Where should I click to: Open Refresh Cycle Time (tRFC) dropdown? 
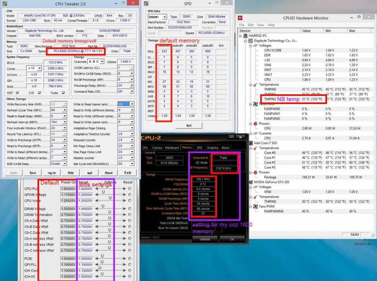click(64, 110)
